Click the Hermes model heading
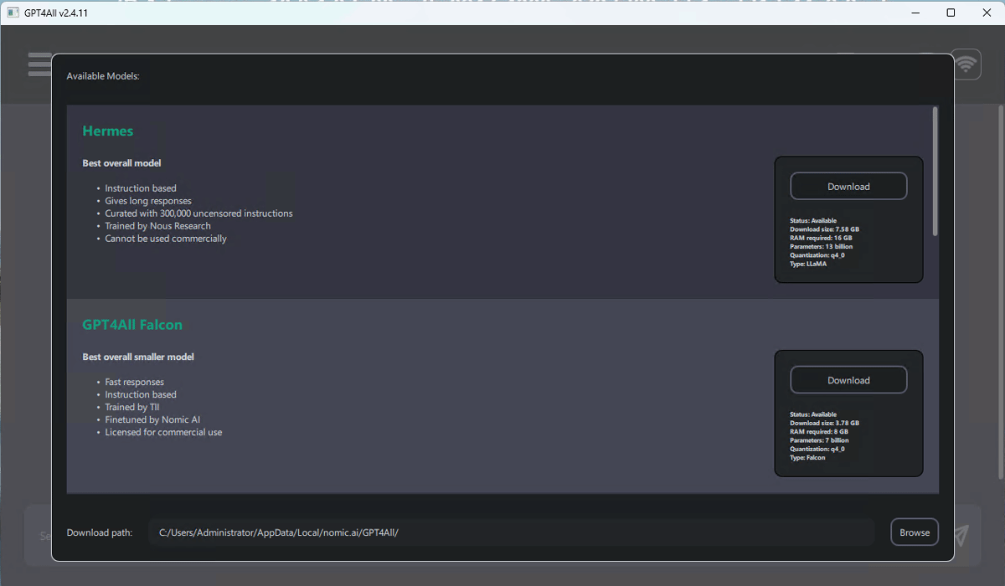This screenshot has height=586, width=1005. (107, 131)
